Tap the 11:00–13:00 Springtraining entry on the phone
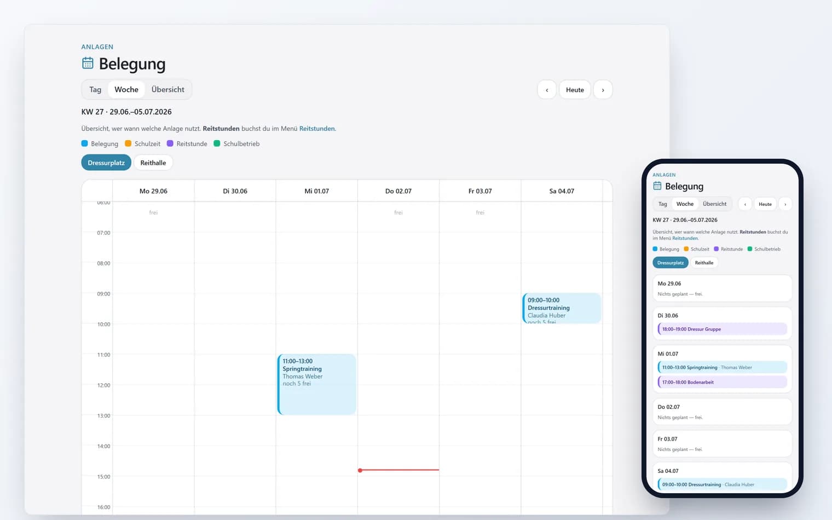This screenshot has width=832, height=520. [x=723, y=367]
